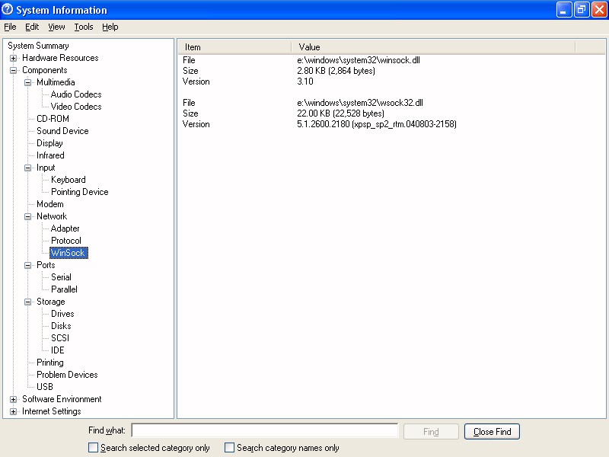
Task: Select System Summary in the tree
Action: tap(38, 46)
